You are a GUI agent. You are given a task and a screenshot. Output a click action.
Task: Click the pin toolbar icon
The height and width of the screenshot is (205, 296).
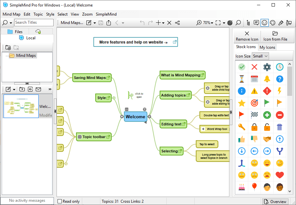(x=281, y=23)
